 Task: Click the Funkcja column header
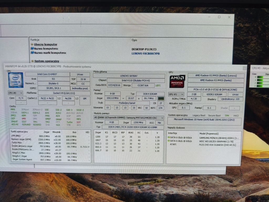(x=35, y=40)
